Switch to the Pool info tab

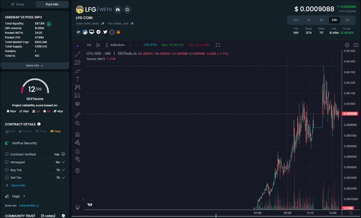pyautogui.click(x=52, y=4)
